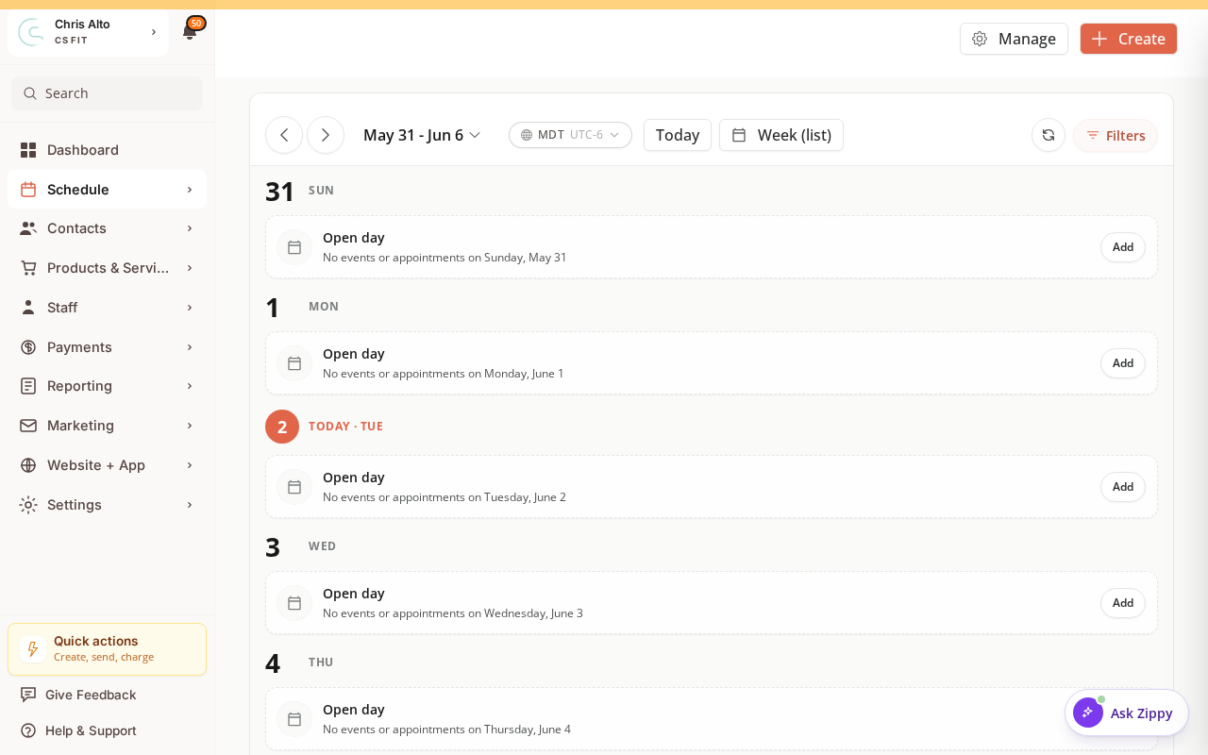This screenshot has width=1208, height=755.
Task: Expand the Marketing submenu chevron
Action: [190, 426]
